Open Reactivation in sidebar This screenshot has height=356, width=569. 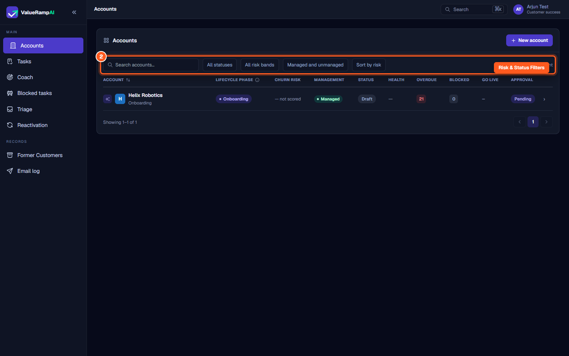point(43,125)
